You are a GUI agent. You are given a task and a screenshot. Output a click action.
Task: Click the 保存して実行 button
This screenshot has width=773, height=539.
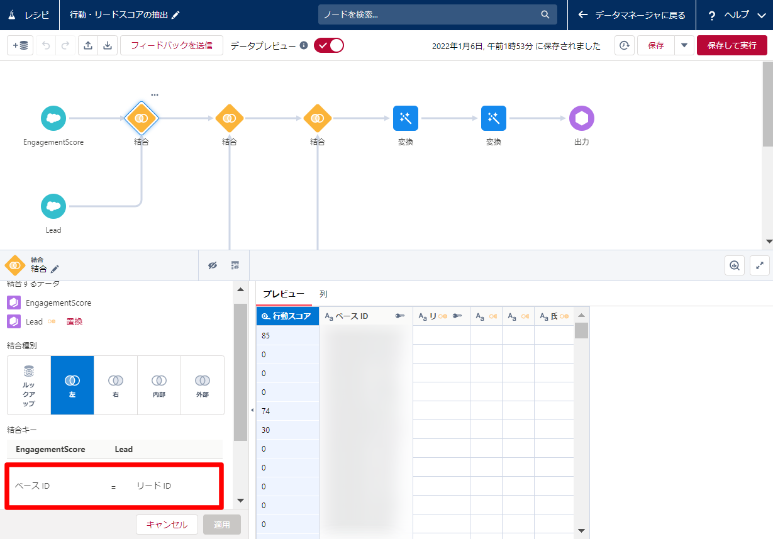pyautogui.click(x=732, y=45)
